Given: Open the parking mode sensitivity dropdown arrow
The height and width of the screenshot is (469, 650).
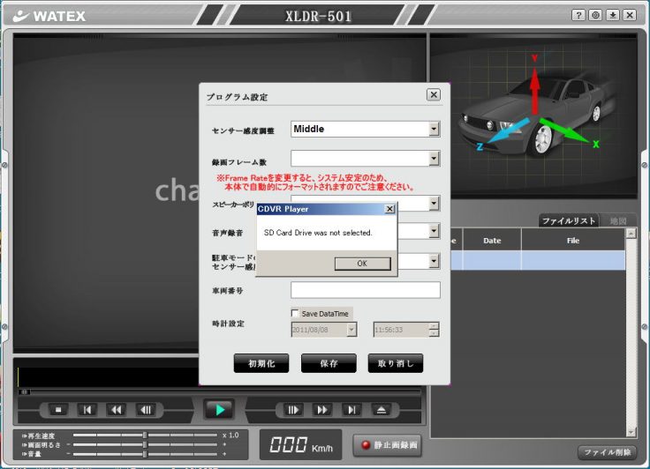Looking at the screenshot, I should 434,261.
